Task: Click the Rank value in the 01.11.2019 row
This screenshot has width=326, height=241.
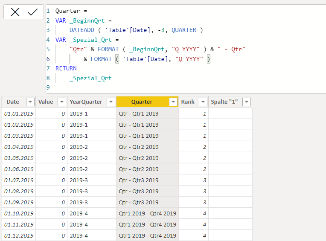Action: (193, 224)
